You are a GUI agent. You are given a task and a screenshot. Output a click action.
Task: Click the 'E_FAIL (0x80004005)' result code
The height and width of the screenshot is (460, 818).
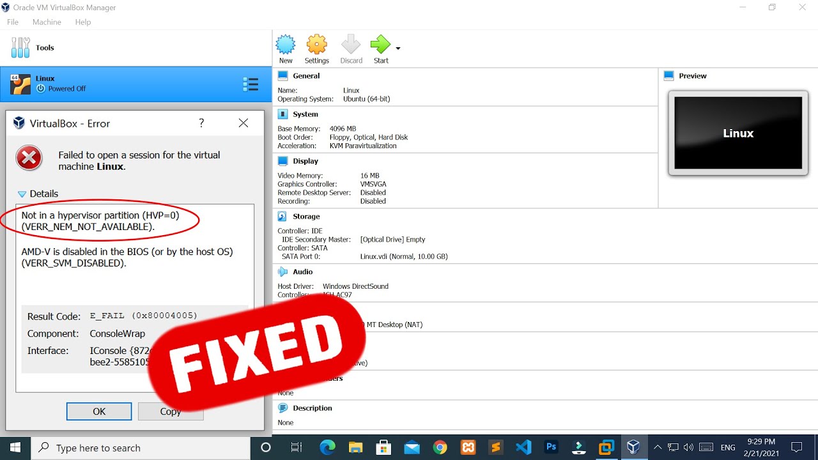[x=144, y=316]
